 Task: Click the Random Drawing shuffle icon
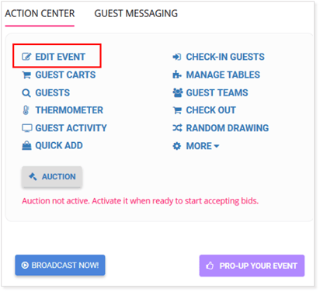tap(177, 128)
